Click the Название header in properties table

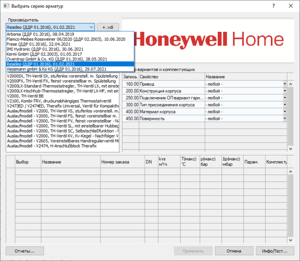[x=246, y=77]
